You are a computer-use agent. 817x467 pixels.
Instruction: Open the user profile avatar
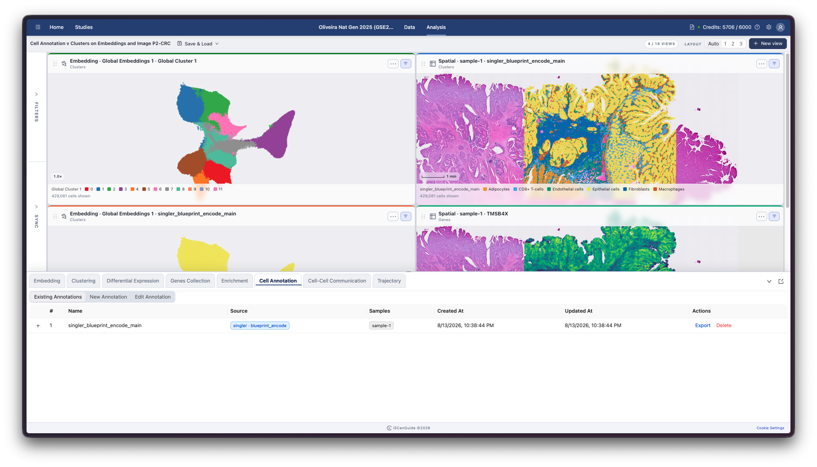(780, 27)
